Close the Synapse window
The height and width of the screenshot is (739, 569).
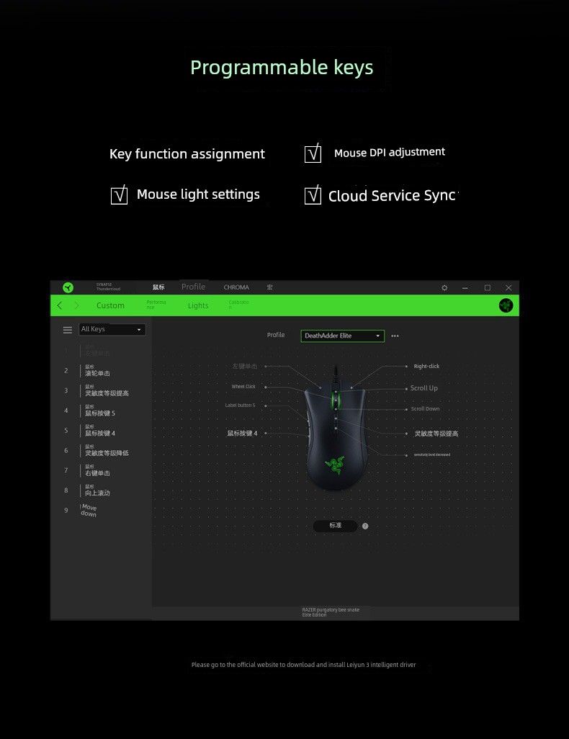pyautogui.click(x=508, y=287)
